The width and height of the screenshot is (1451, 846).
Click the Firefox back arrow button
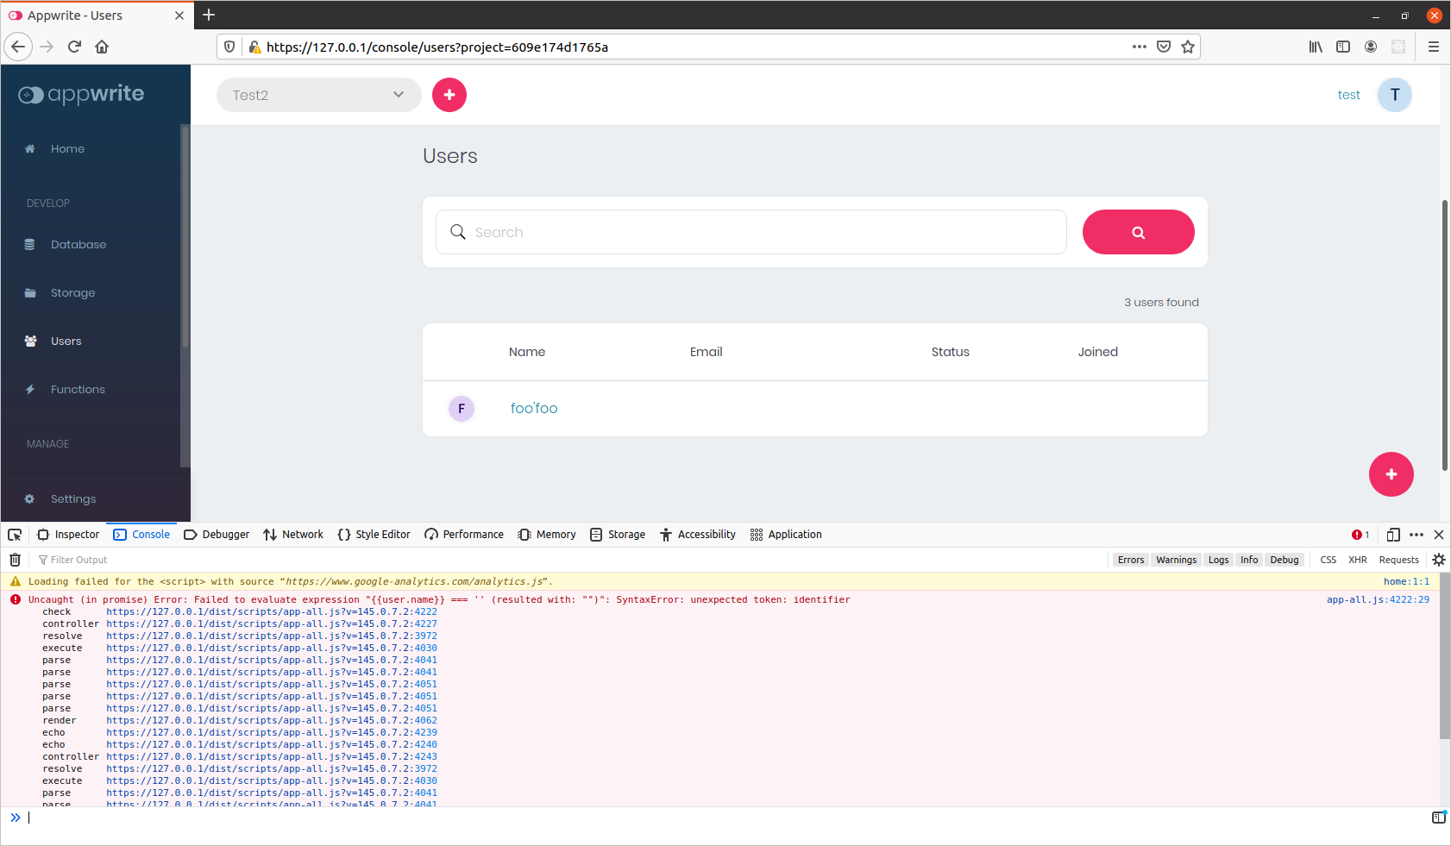(18, 47)
